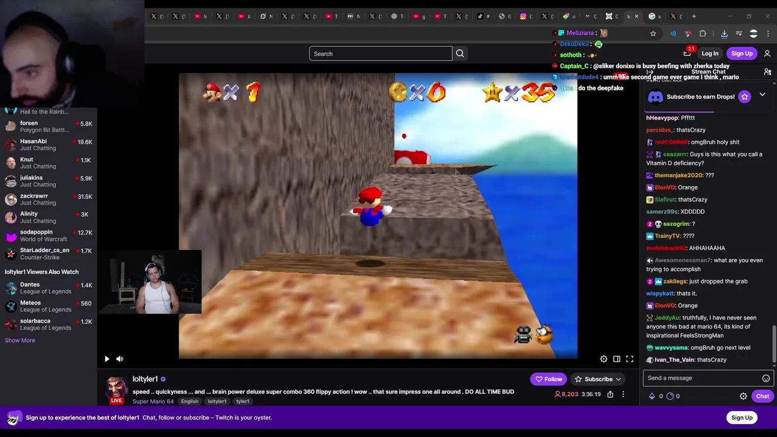The width and height of the screenshot is (777, 437).
Task: Switch to the Instagram browser tab
Action: 526,16
